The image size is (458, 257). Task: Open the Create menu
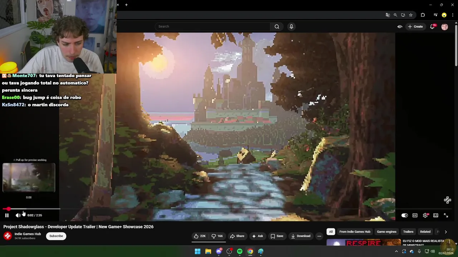pos(415,27)
